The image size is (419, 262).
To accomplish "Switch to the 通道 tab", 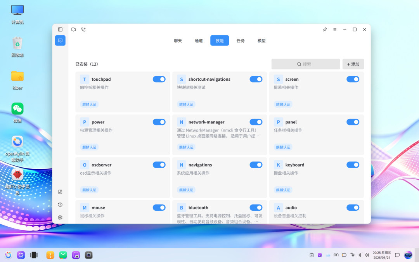I will (199, 41).
